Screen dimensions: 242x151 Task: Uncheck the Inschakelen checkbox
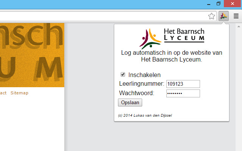[123, 74]
